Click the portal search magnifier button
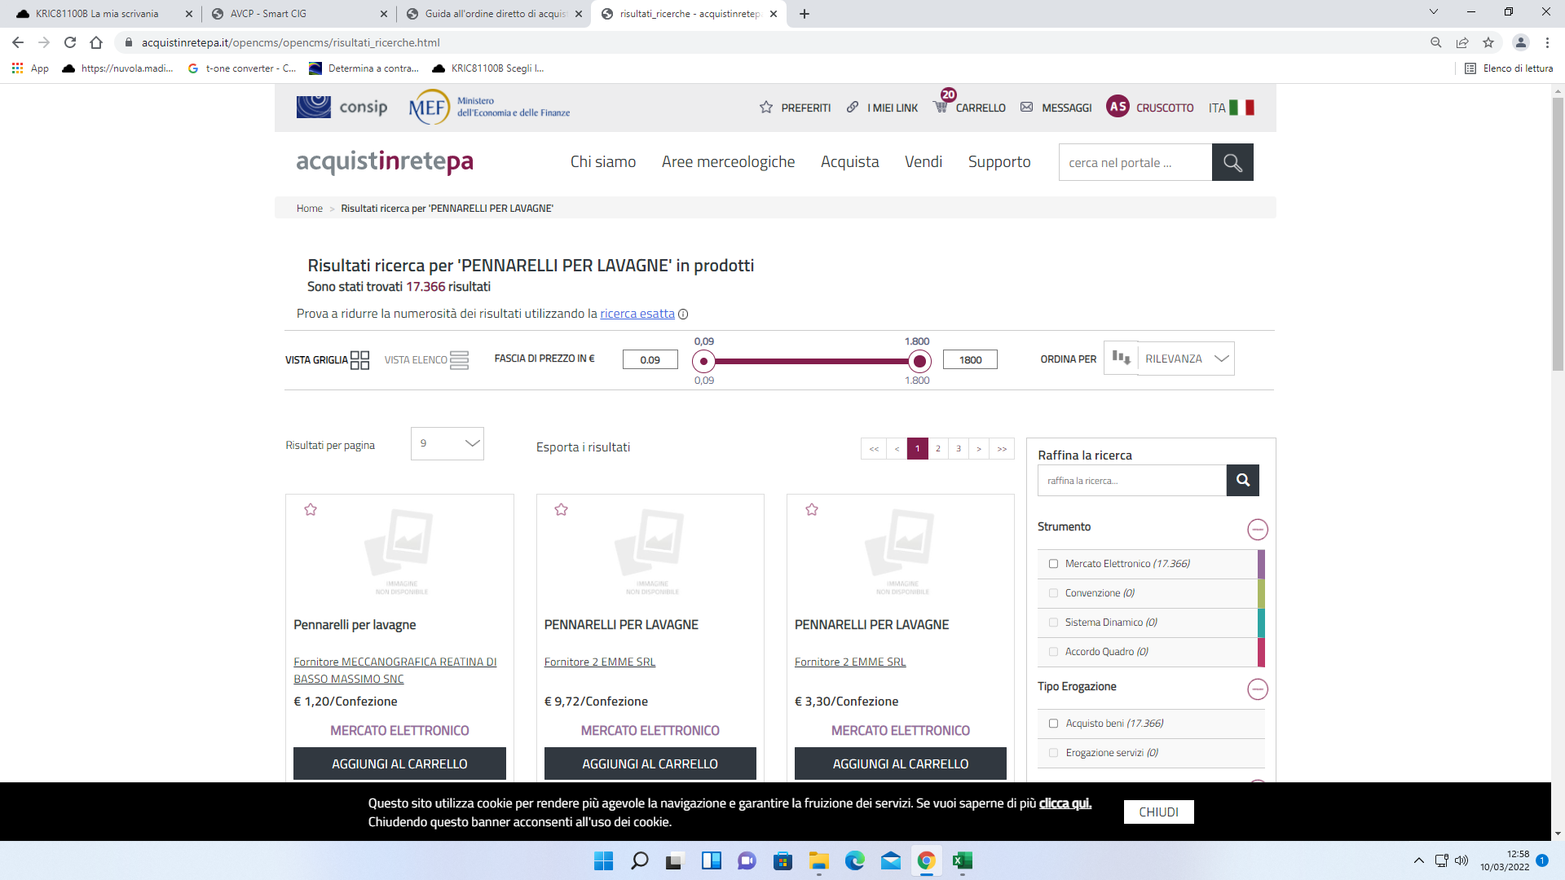The image size is (1565, 880). pos(1232,162)
